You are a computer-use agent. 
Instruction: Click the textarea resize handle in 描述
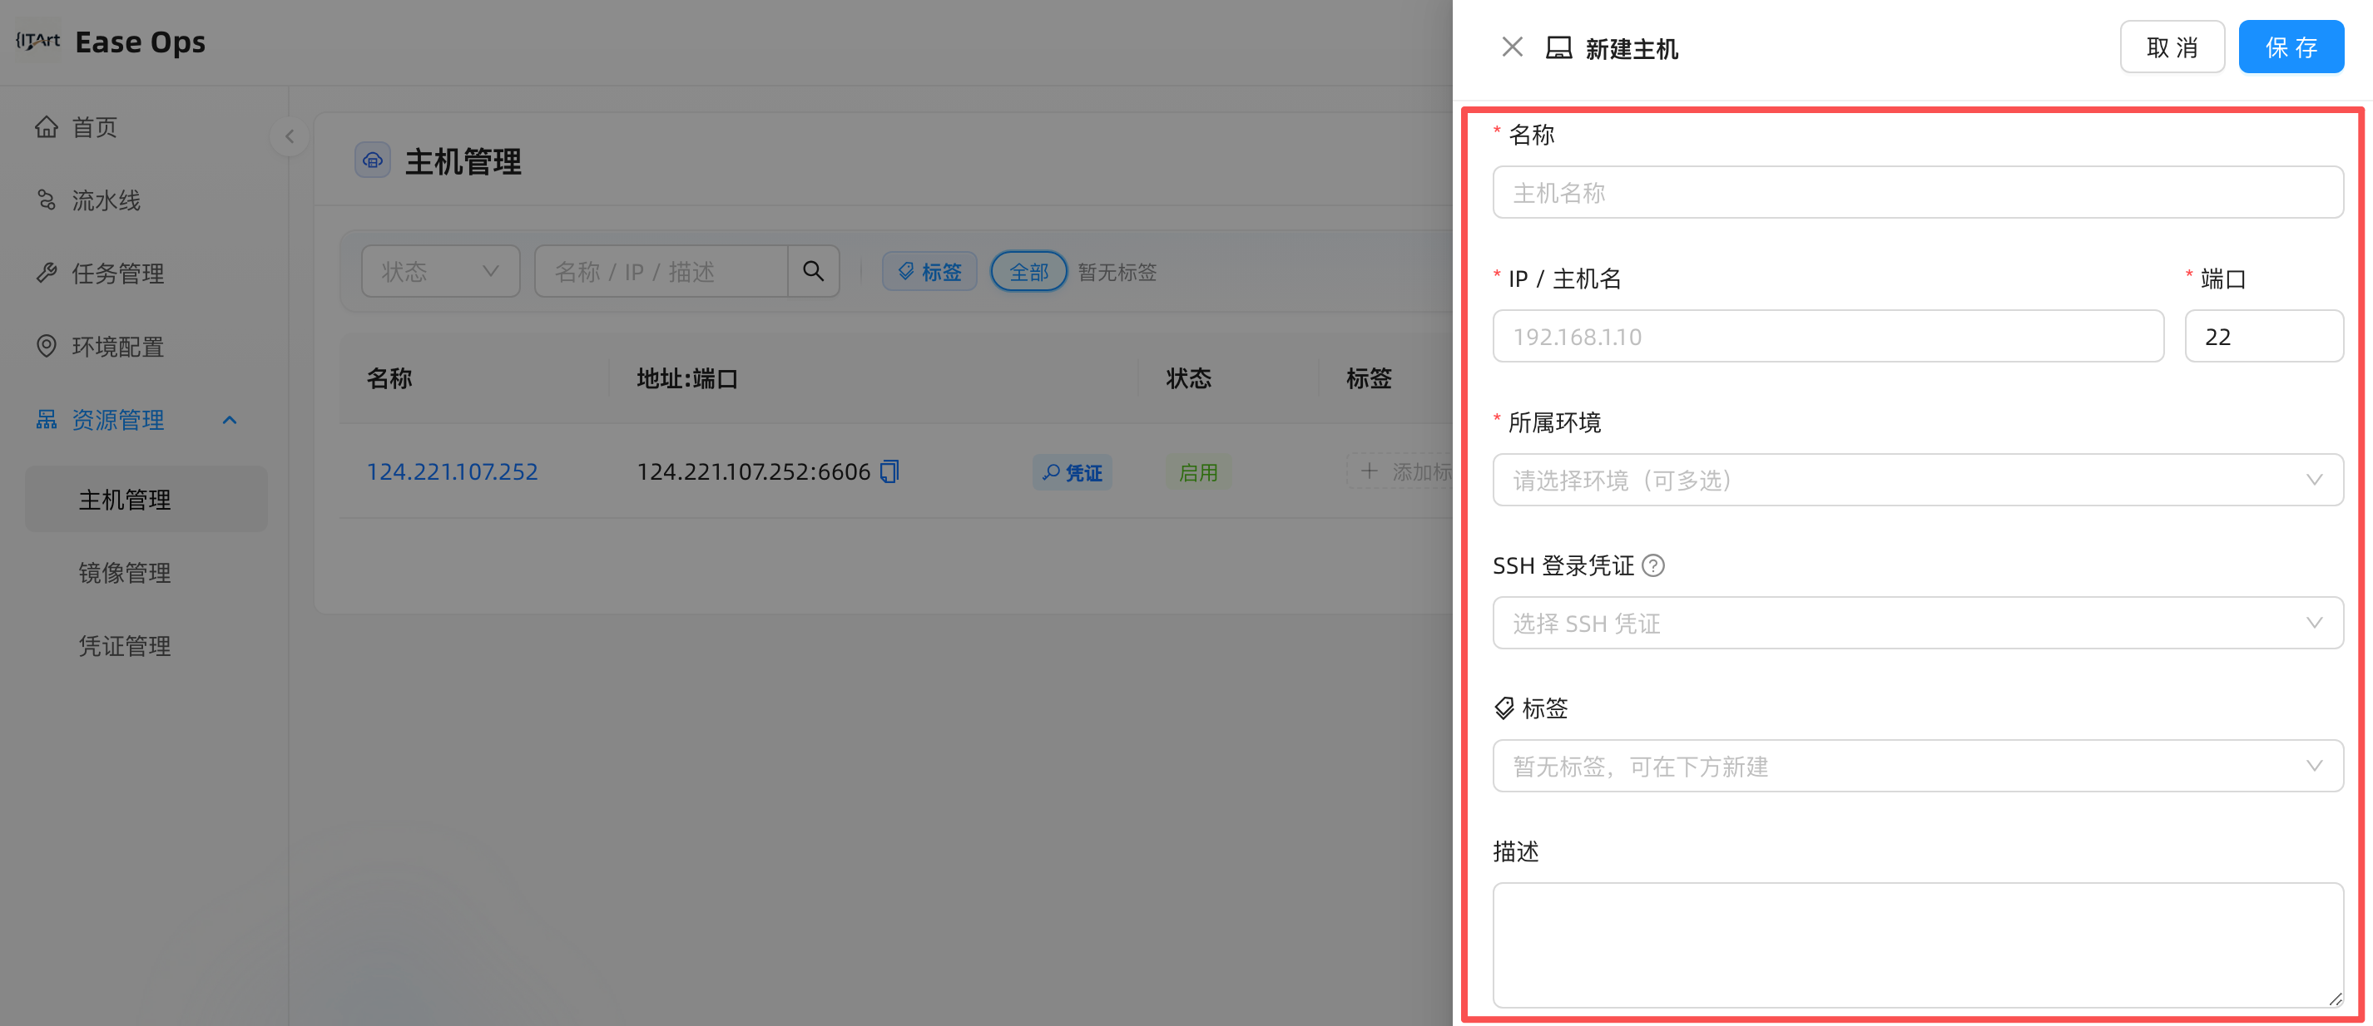point(2336,999)
